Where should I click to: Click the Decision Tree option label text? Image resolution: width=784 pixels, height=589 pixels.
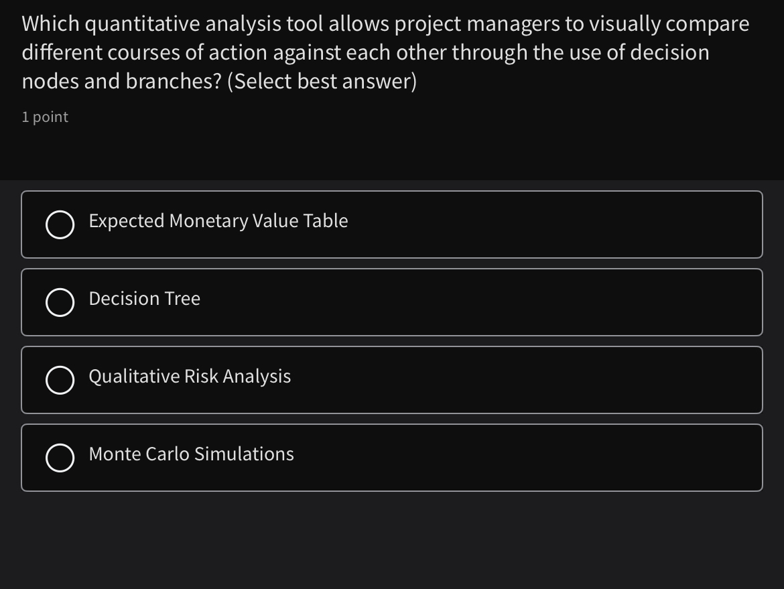point(144,300)
